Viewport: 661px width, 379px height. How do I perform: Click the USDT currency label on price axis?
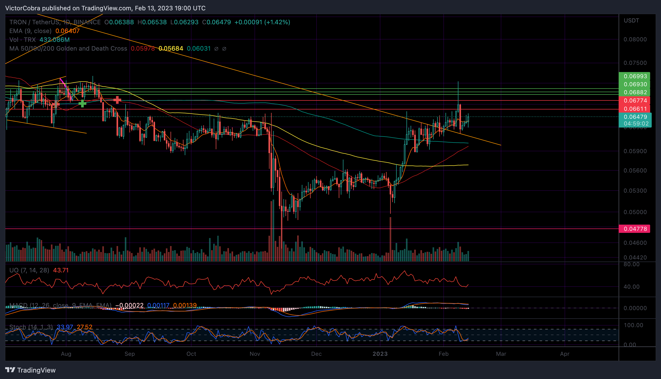pos(631,21)
